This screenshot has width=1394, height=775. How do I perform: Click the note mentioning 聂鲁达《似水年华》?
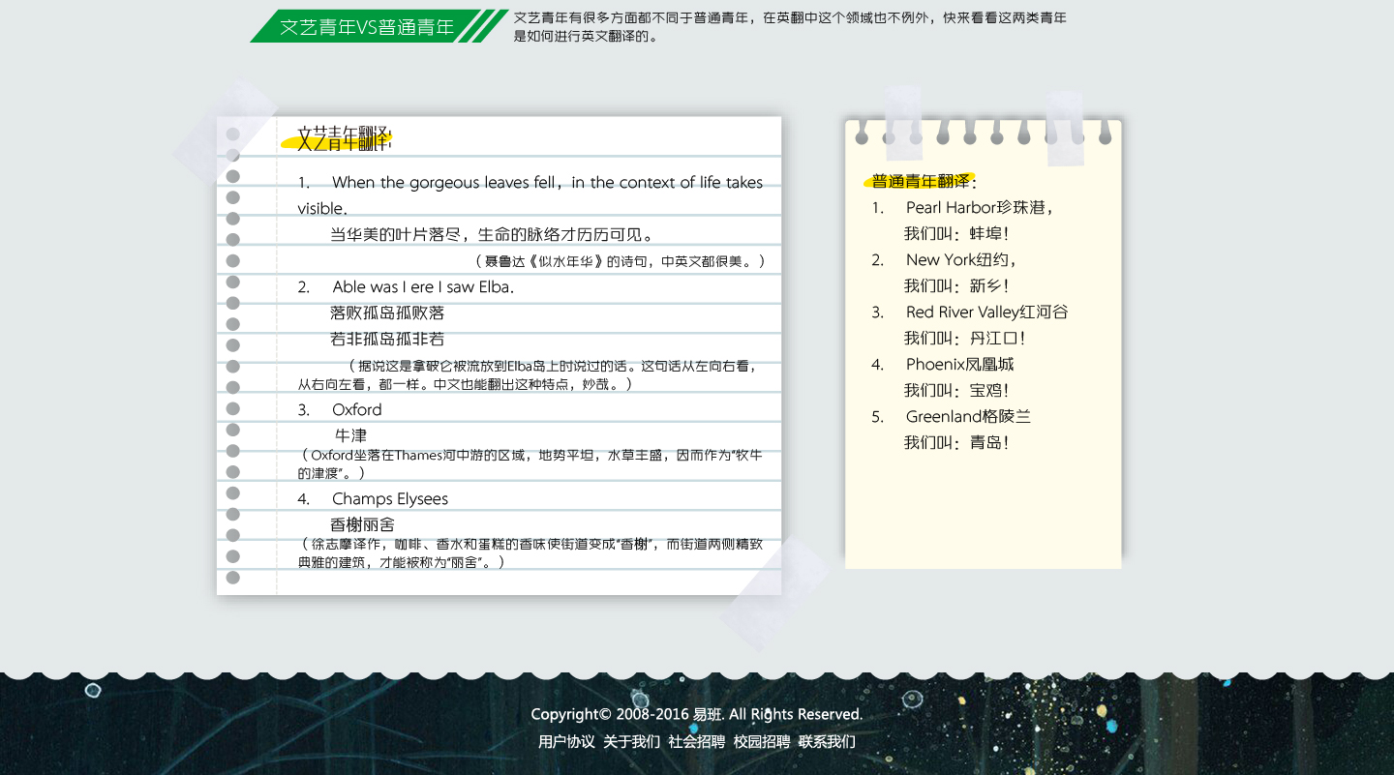click(621, 261)
